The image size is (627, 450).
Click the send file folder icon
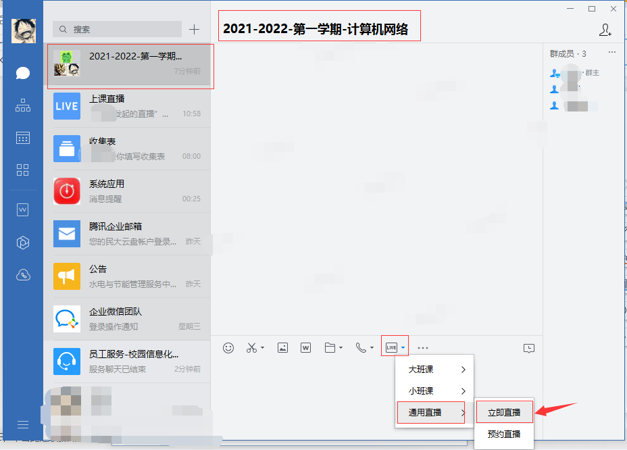click(x=329, y=347)
